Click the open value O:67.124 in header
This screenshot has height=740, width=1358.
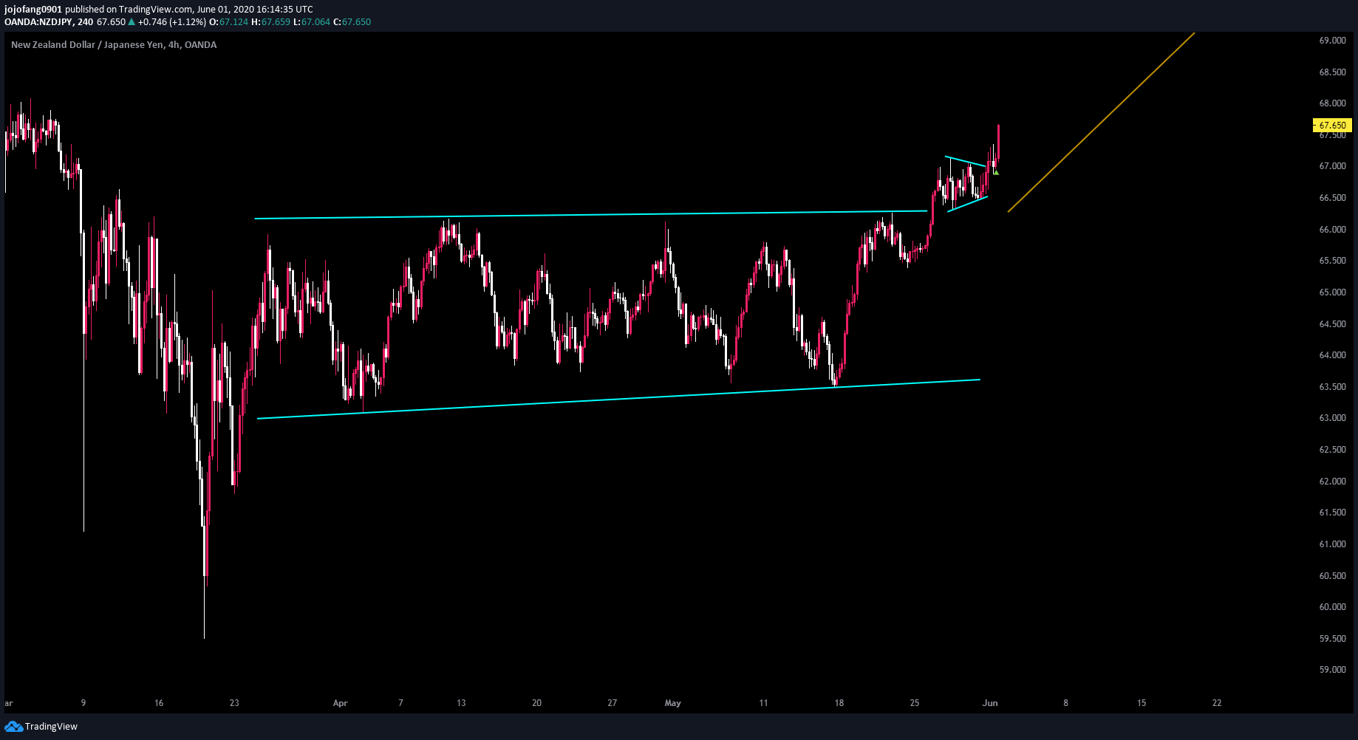[x=229, y=22]
